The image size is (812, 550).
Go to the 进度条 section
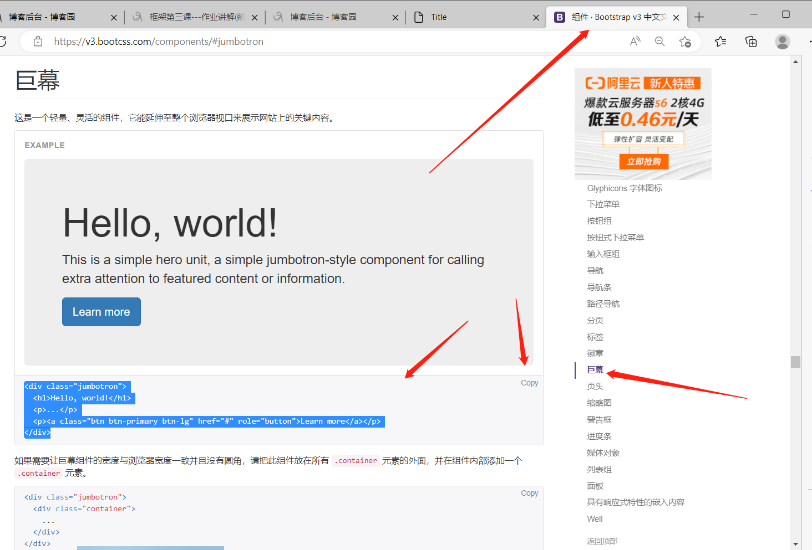tap(600, 436)
